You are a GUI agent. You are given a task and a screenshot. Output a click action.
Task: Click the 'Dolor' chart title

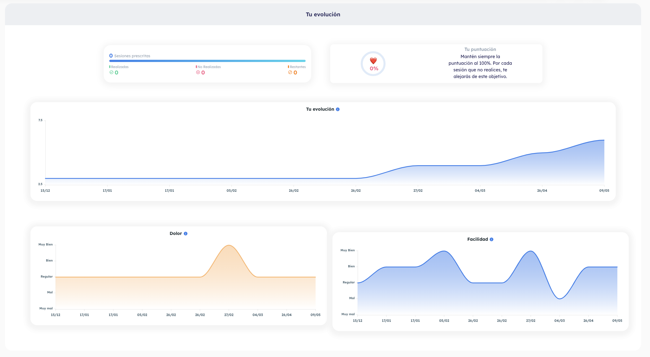click(x=176, y=234)
